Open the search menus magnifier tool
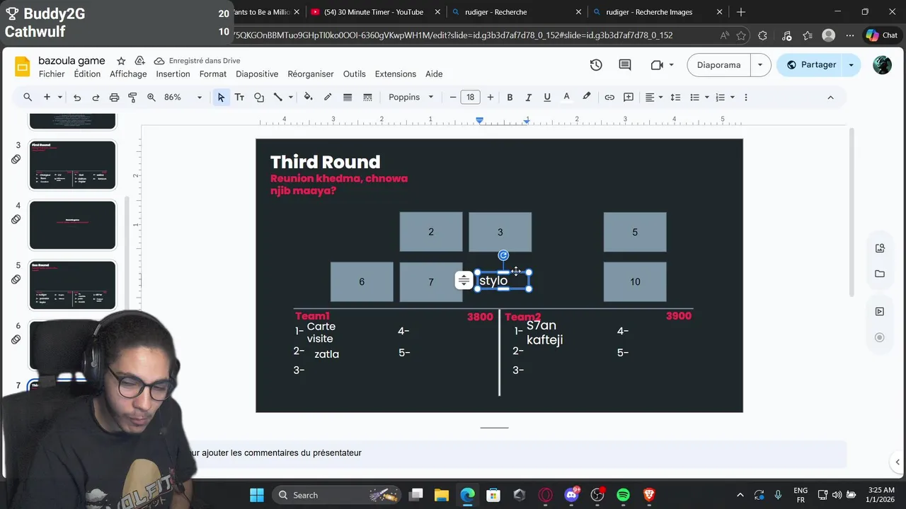The height and width of the screenshot is (509, 906). [28, 97]
